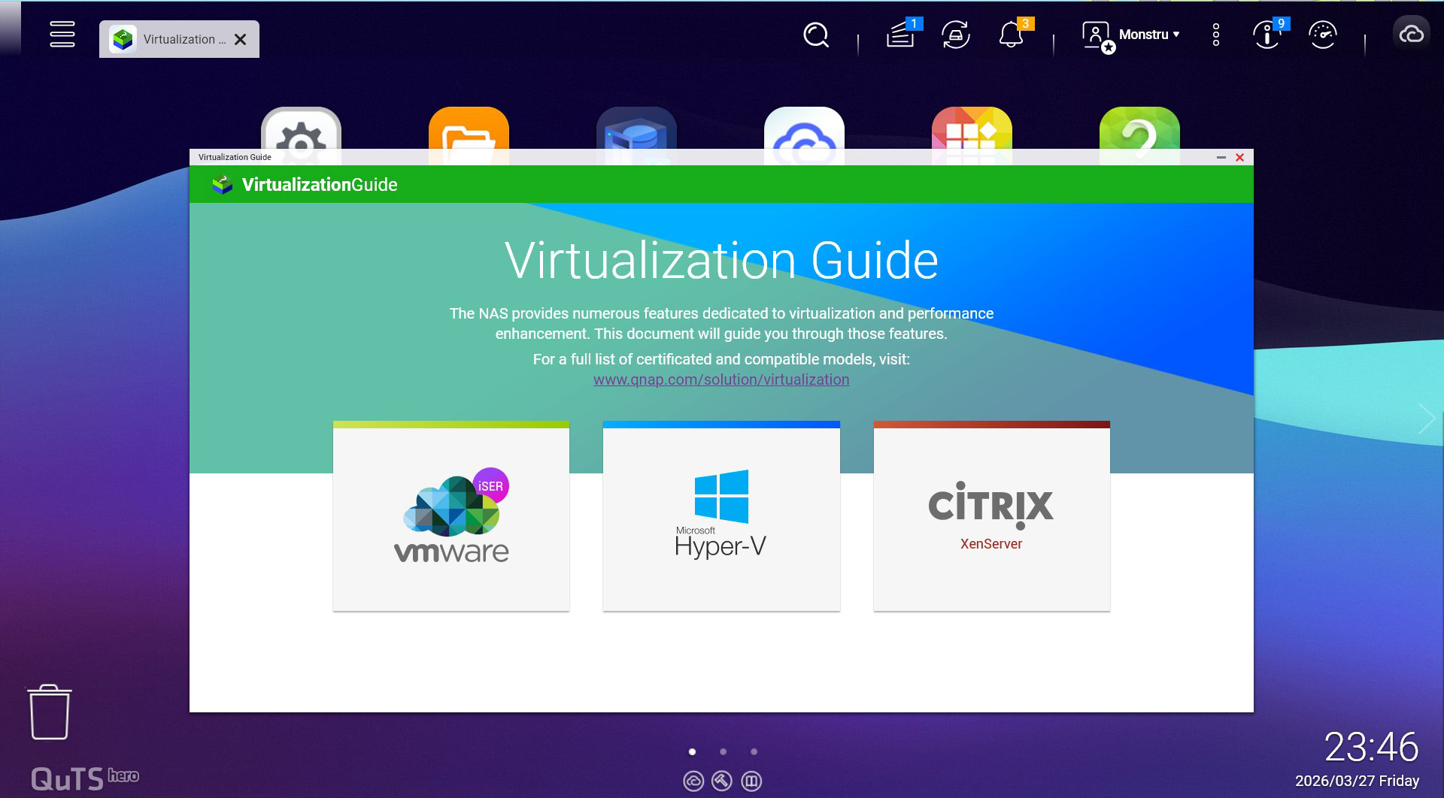Expand the Monstru user dropdown

pyautogui.click(x=1148, y=35)
